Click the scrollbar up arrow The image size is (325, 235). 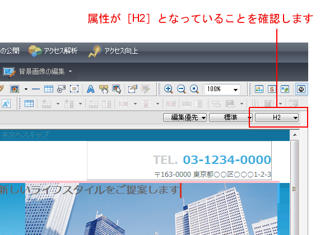click(295, 135)
